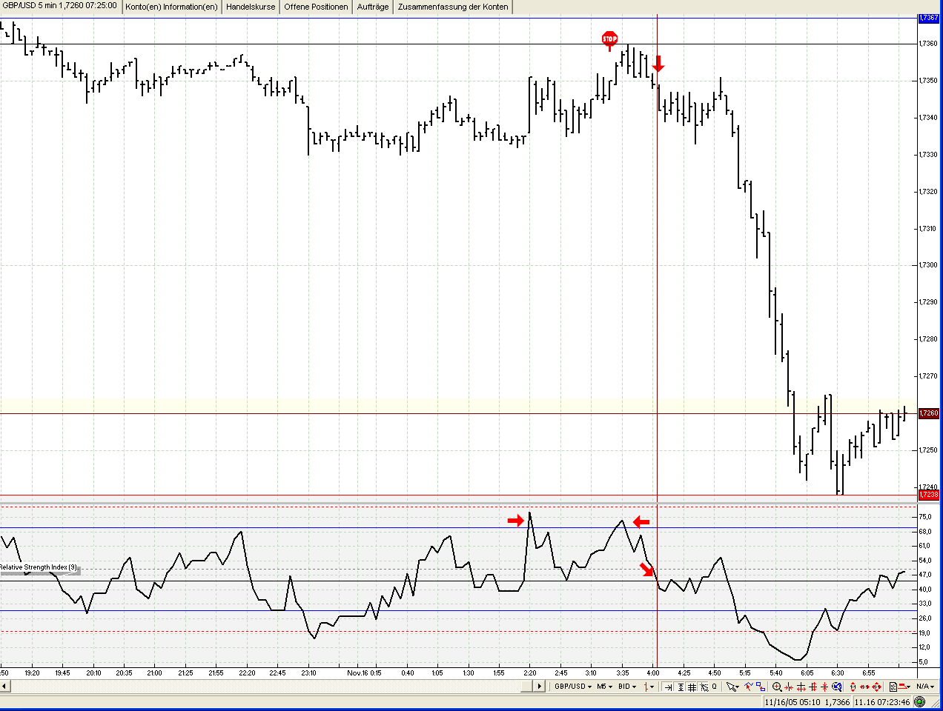
Task: Open the red line style dropdown
Action: pyautogui.click(x=904, y=687)
